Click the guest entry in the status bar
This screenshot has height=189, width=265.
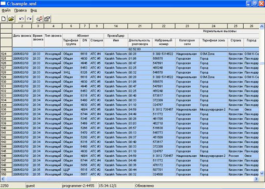pyautogui.click(x=30, y=186)
